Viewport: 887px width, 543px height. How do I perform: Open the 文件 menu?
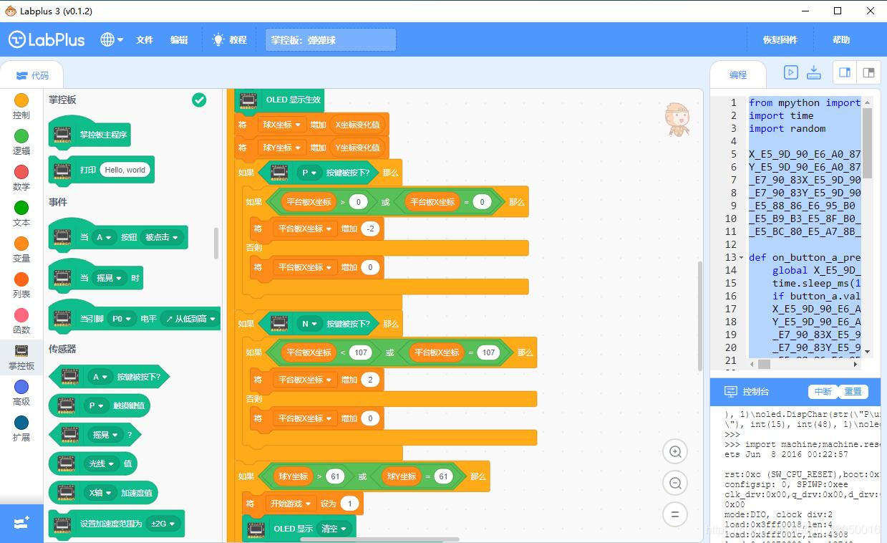[145, 40]
